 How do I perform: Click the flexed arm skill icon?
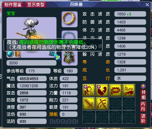[102, 90]
